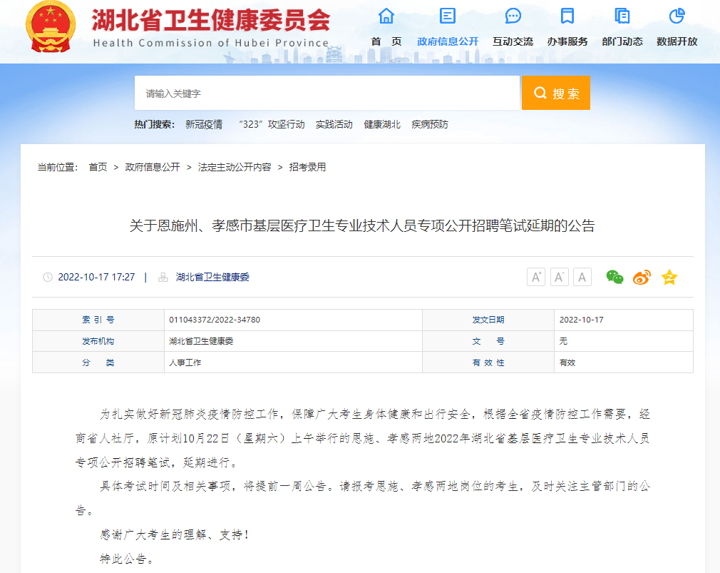
Task: Click the 互动交流 chat bubble icon
Action: pos(513,16)
